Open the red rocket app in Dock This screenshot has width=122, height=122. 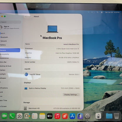point(65,116)
